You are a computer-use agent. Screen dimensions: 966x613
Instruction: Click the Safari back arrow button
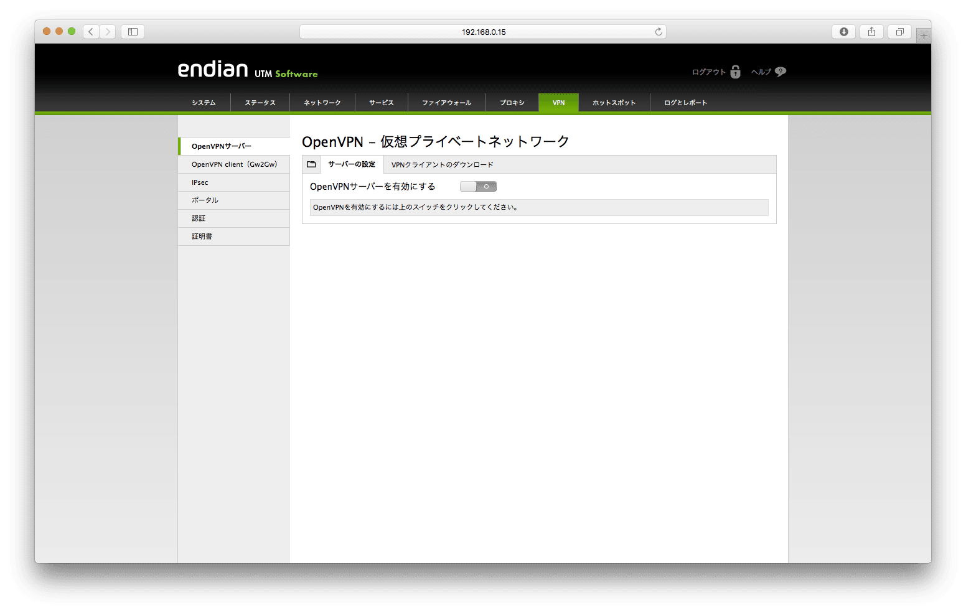coord(91,32)
